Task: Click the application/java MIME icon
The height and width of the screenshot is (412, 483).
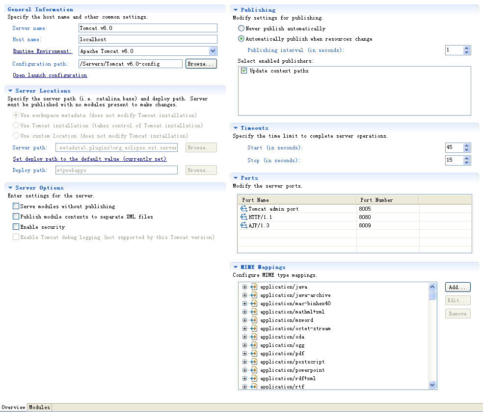Action: click(254, 287)
